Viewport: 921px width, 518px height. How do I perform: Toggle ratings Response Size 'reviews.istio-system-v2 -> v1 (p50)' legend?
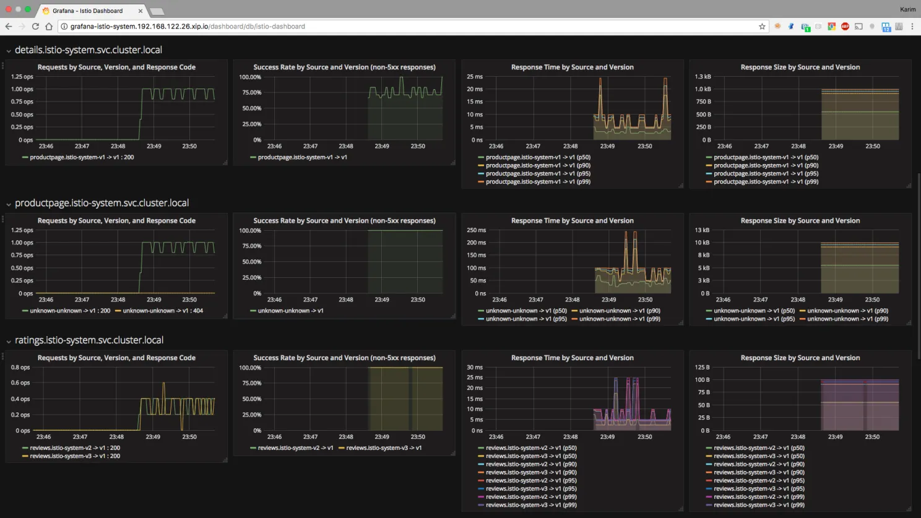(759, 448)
